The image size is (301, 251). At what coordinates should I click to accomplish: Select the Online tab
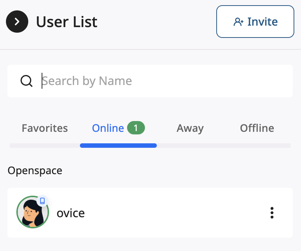(x=108, y=128)
